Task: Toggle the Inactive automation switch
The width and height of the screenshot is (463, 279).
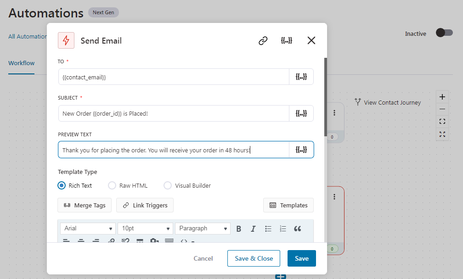Action: [444, 33]
